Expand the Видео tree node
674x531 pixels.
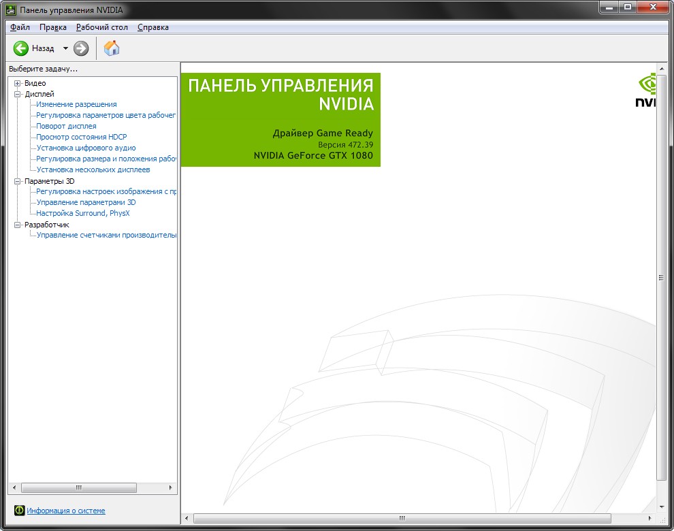coord(17,84)
